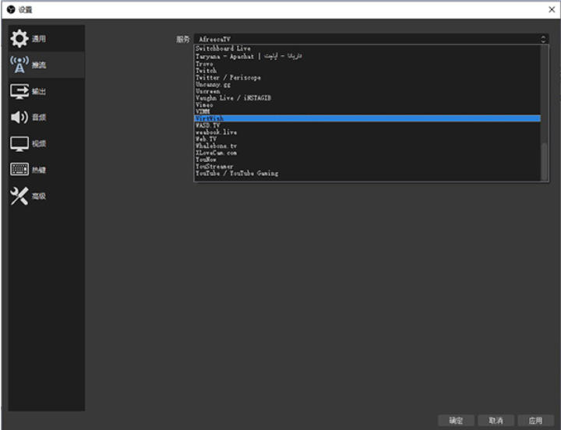Open General settings via the gear icon
561x430 pixels.
pyautogui.click(x=19, y=38)
